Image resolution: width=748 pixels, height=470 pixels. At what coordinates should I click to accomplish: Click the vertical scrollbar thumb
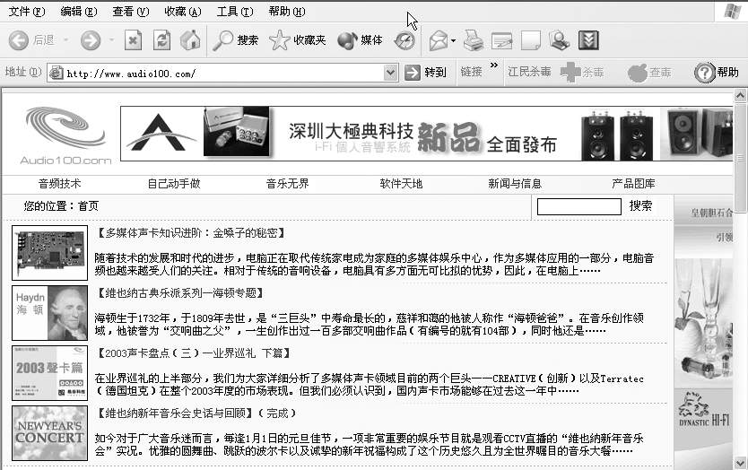740,158
